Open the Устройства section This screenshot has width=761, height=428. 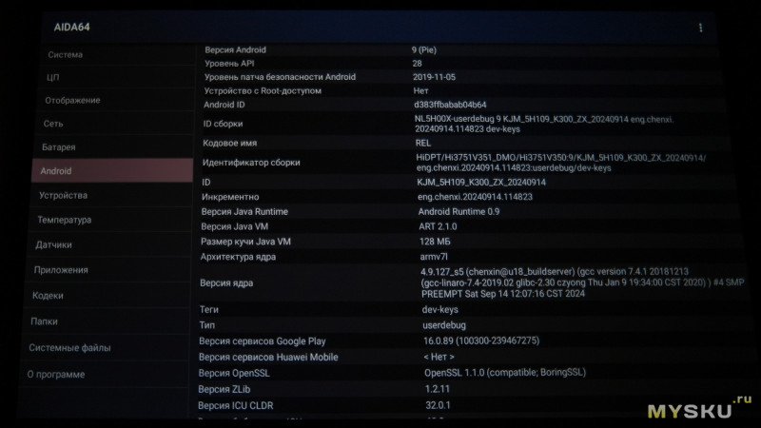tap(63, 195)
